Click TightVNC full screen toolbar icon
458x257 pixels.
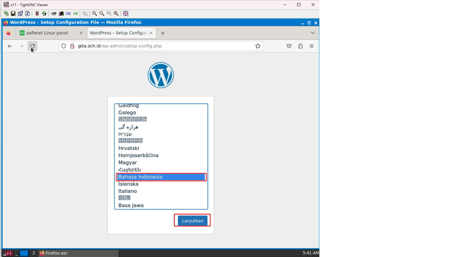[126, 13]
